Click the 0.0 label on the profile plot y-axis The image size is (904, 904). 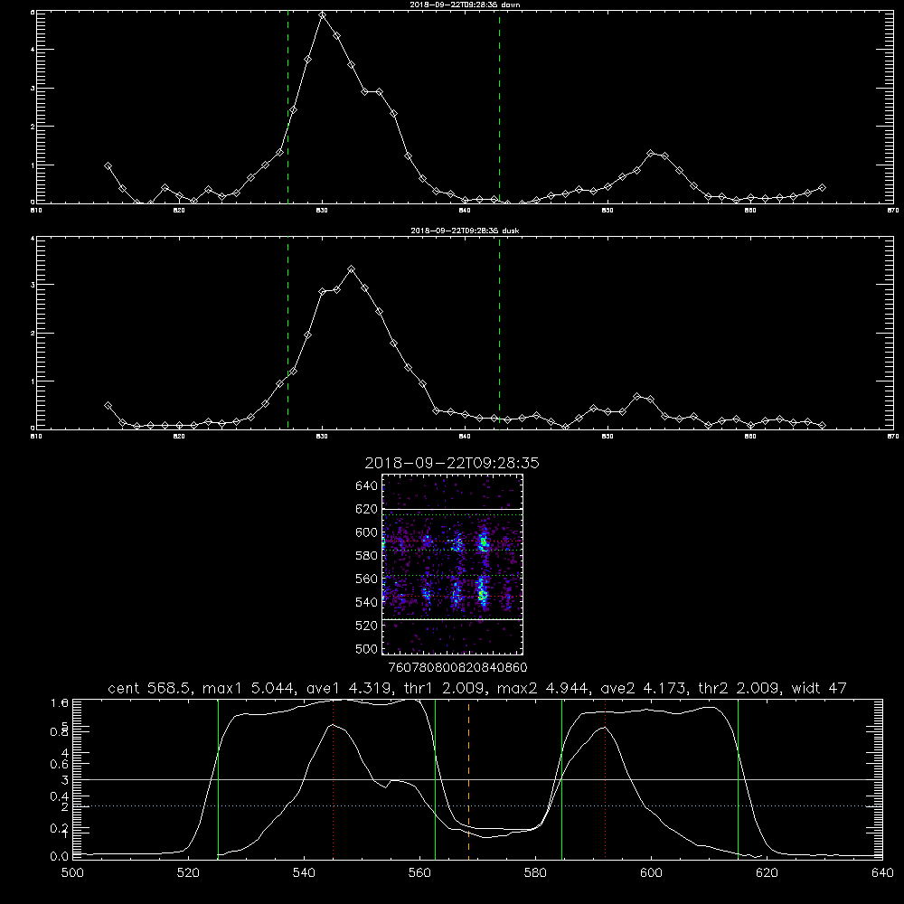60,857
